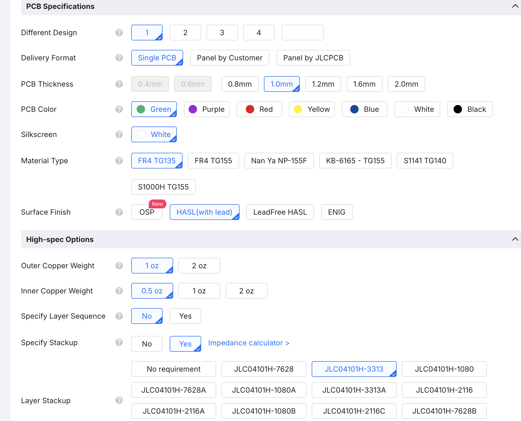This screenshot has width=521, height=421.
Task: Open help icon for Surface Finish
Action: (x=119, y=212)
